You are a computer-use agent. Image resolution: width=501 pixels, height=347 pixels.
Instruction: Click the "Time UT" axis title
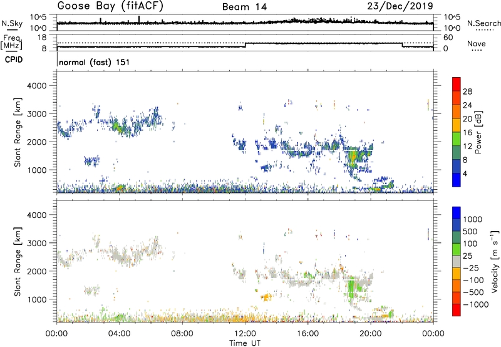(245, 343)
